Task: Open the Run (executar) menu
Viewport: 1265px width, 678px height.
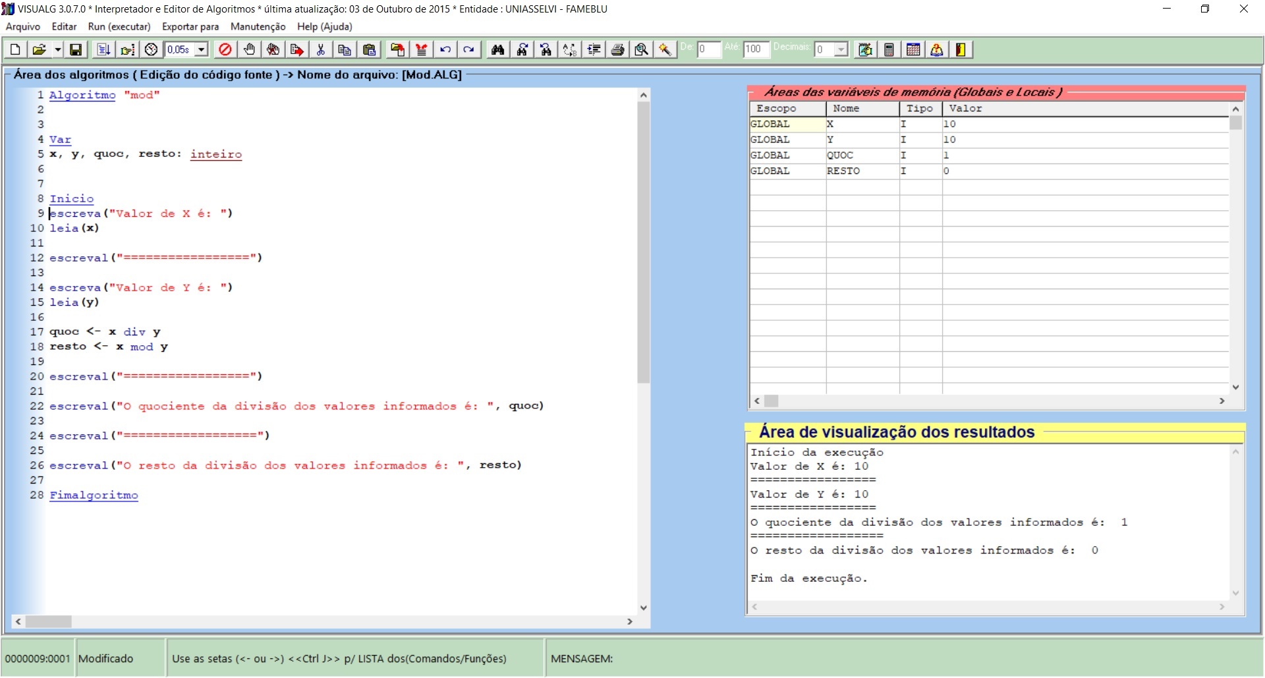Action: (119, 26)
